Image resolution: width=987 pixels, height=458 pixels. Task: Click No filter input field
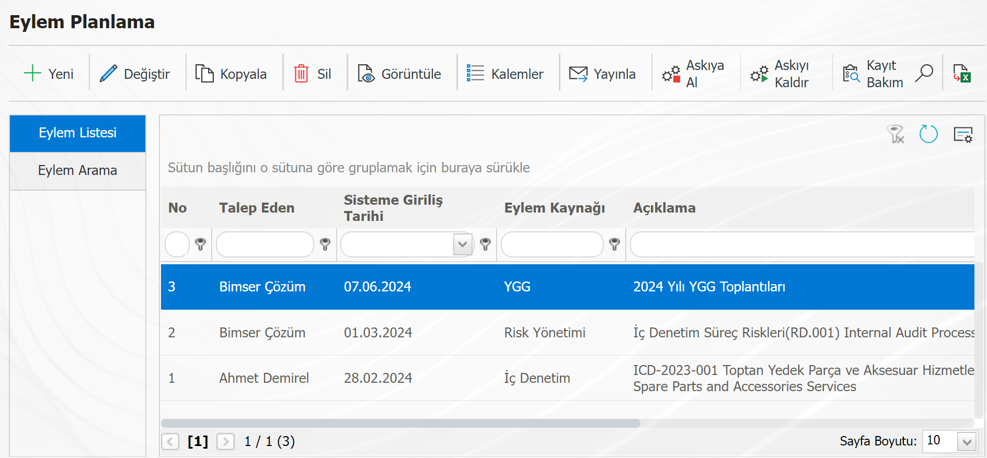click(177, 244)
